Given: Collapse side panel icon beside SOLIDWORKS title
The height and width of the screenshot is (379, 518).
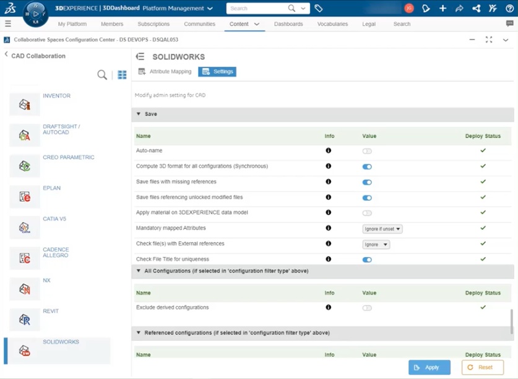Looking at the screenshot, I should [x=140, y=56].
